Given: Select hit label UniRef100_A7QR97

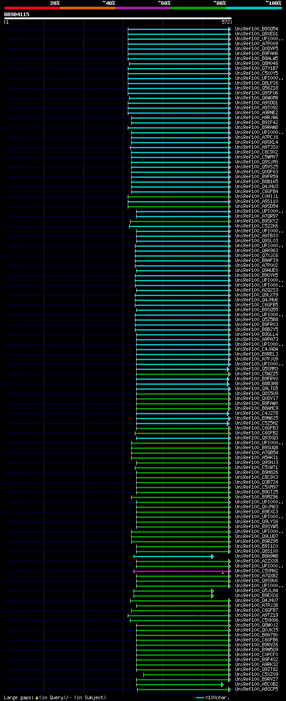Looking at the screenshot, I should pyautogui.click(x=257, y=216).
